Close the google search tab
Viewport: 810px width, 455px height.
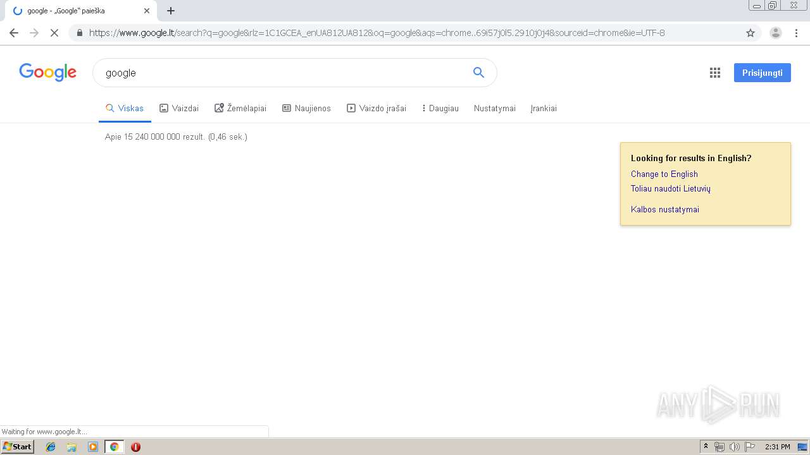click(147, 11)
